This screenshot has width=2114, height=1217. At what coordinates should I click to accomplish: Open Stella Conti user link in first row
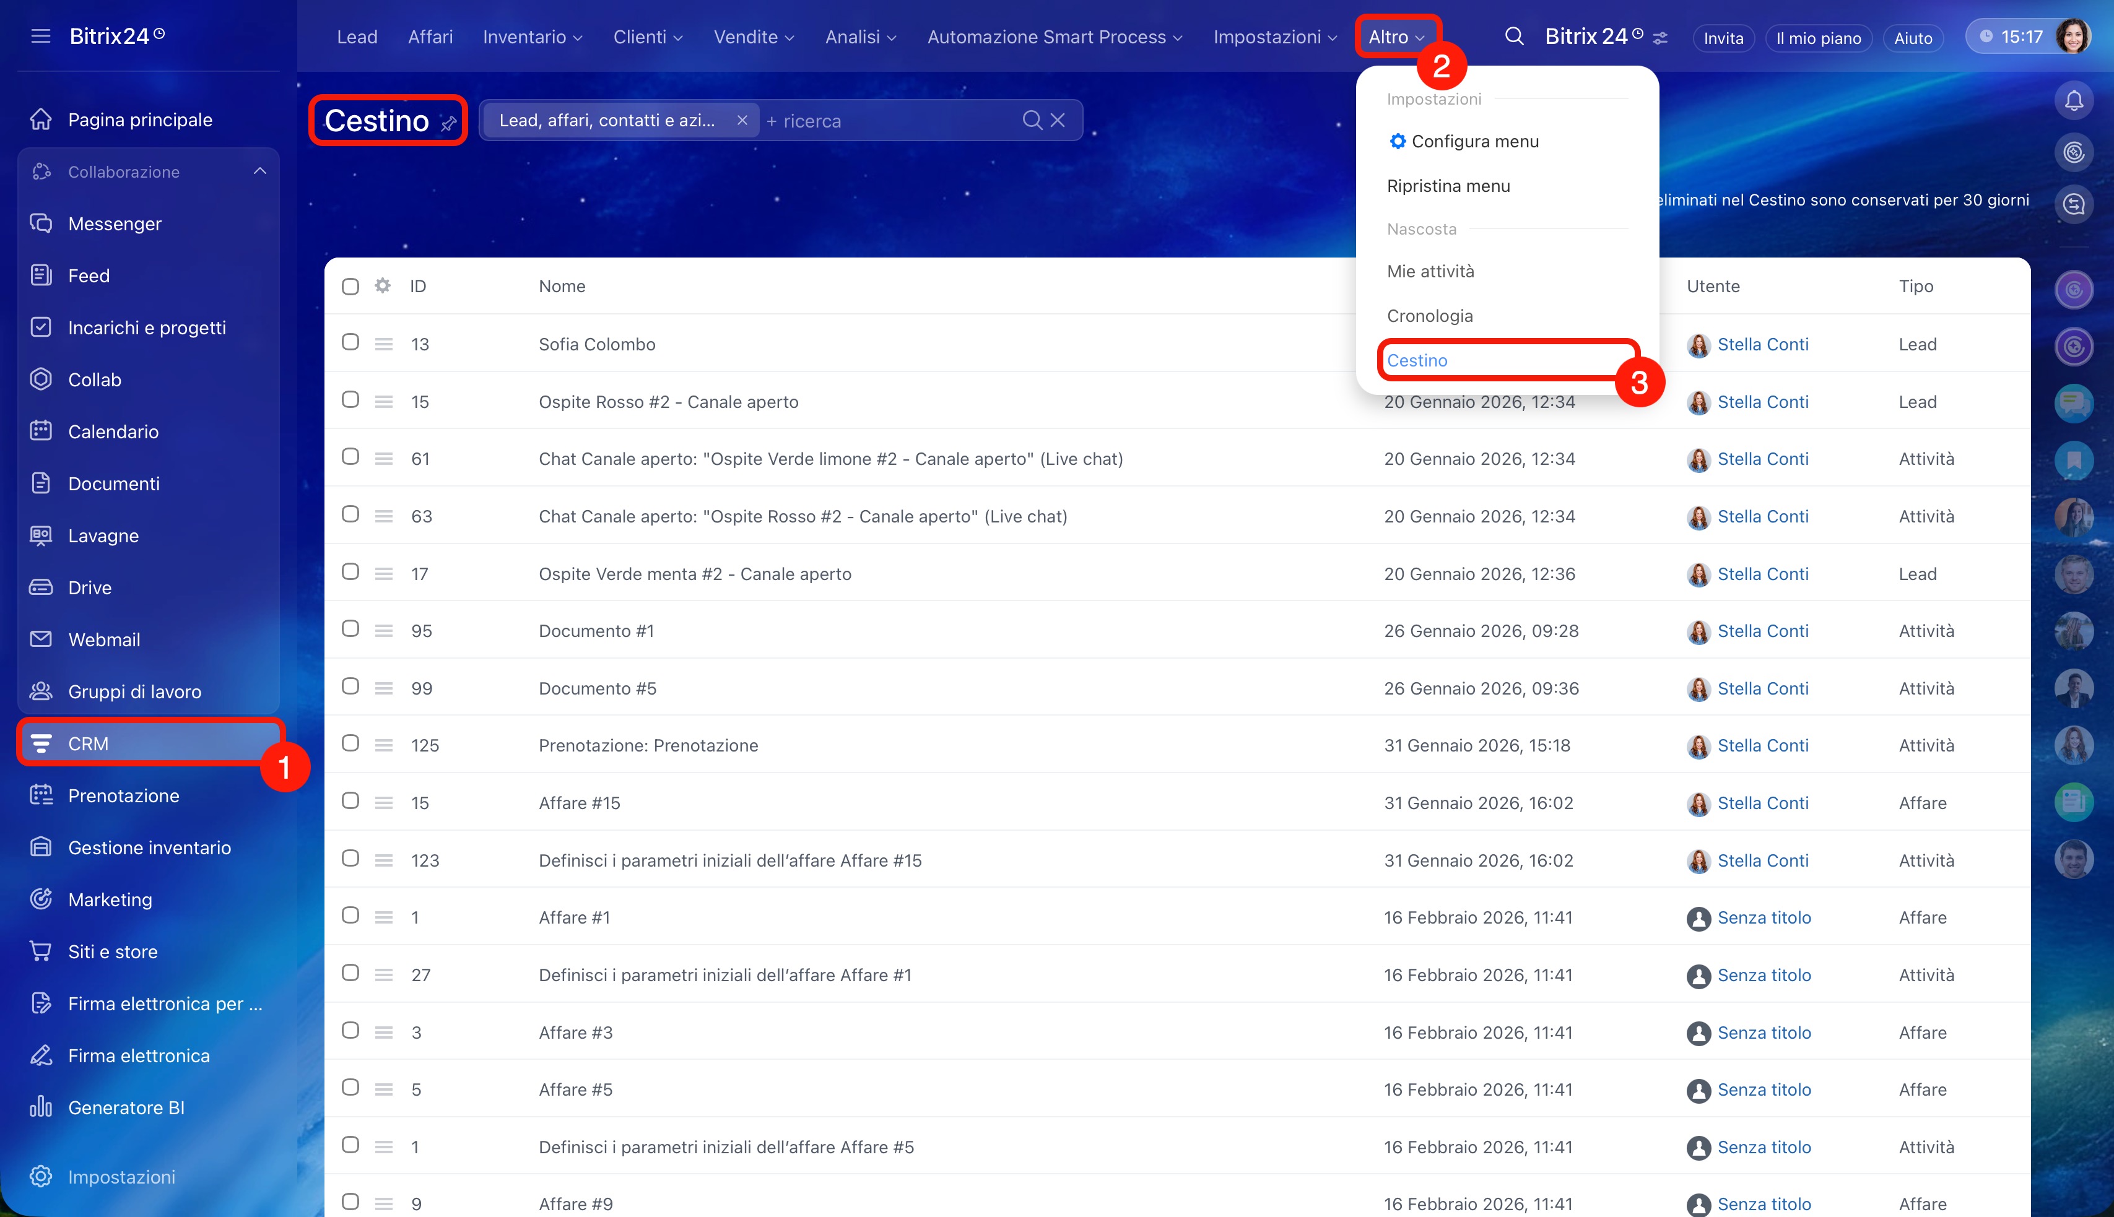tap(1762, 344)
